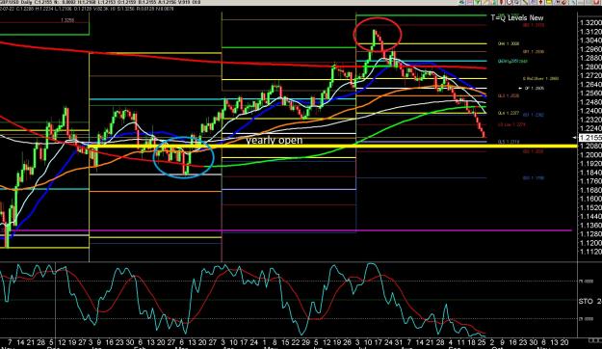Click the QF 1.2605 level label
The height and width of the screenshot is (349, 602).
535,88
